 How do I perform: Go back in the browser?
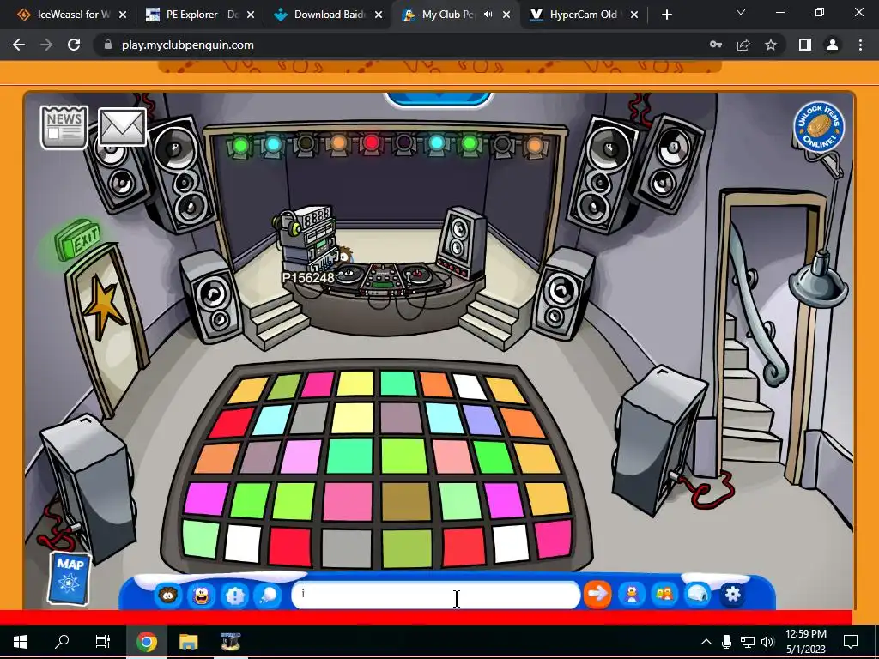19,45
